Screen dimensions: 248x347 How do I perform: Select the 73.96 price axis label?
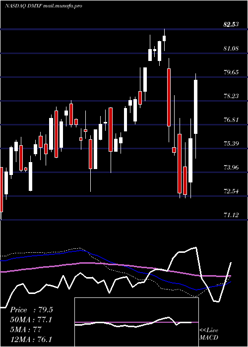[x=231, y=167]
